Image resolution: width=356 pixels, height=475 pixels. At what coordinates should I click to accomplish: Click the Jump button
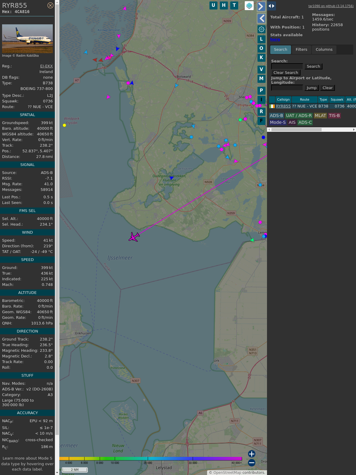click(311, 88)
